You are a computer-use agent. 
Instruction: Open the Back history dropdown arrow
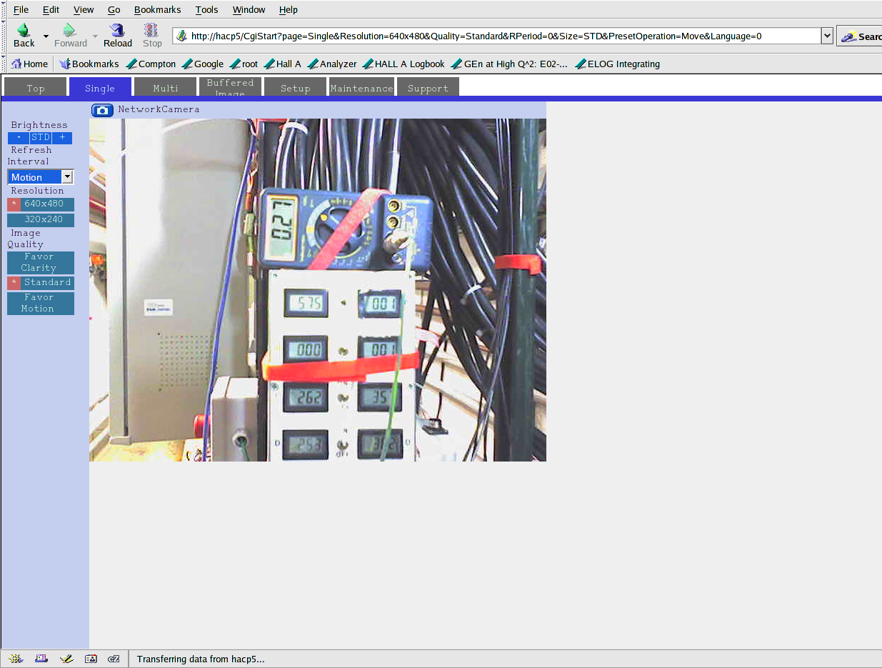(x=46, y=36)
